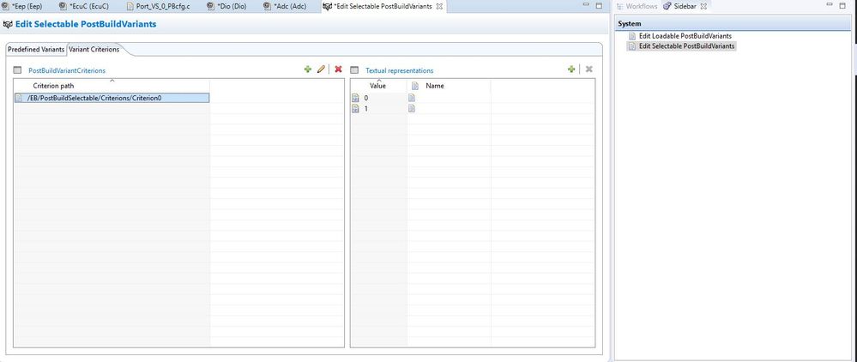Minimize the Sidebar panel

(x=831, y=5)
